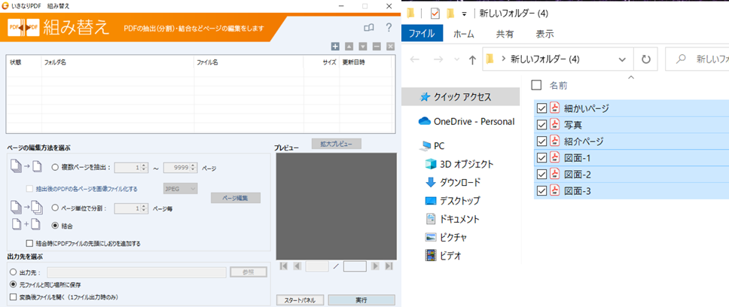
Task: Click the move-up arrow icon above the list
Action: (x=349, y=47)
